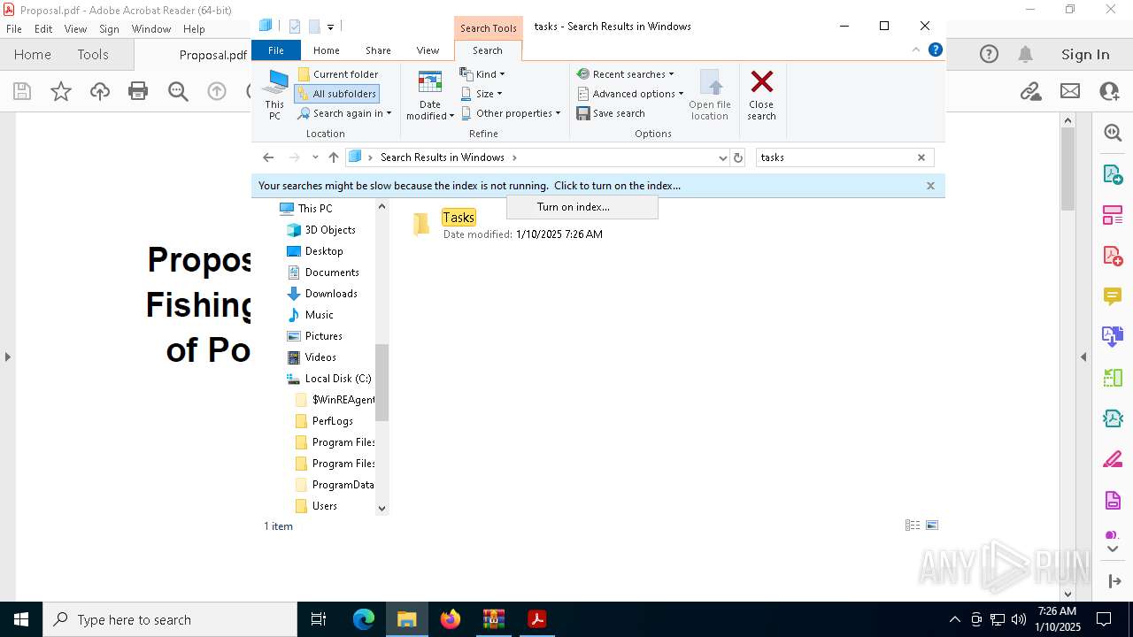Share link icon in Acrobat toolbar
Screen dimensions: 1133x637
pyautogui.click(x=1030, y=91)
